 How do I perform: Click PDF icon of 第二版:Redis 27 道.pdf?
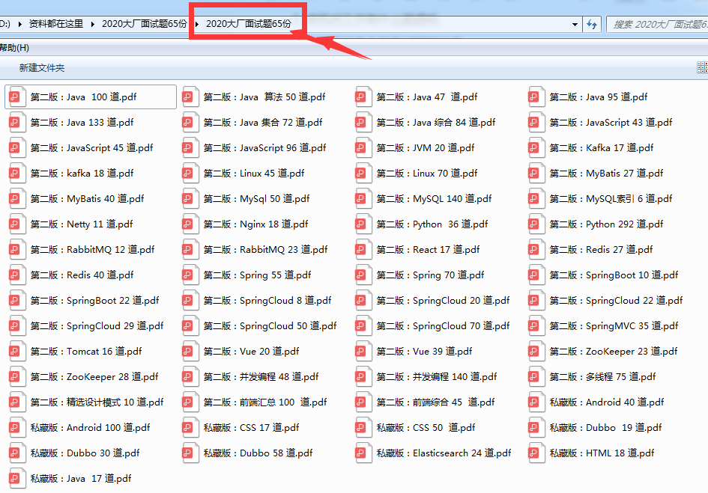pyautogui.click(x=536, y=249)
